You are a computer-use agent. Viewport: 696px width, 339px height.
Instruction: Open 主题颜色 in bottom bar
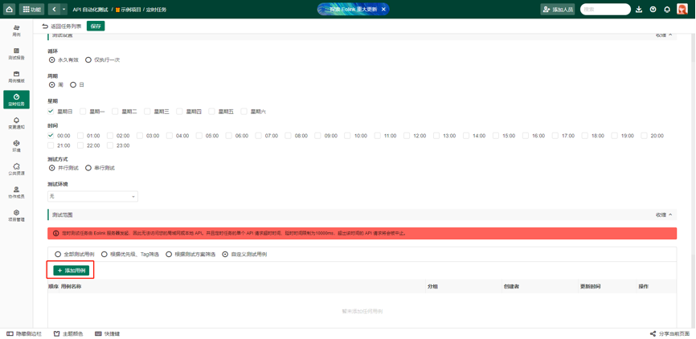pos(68,333)
